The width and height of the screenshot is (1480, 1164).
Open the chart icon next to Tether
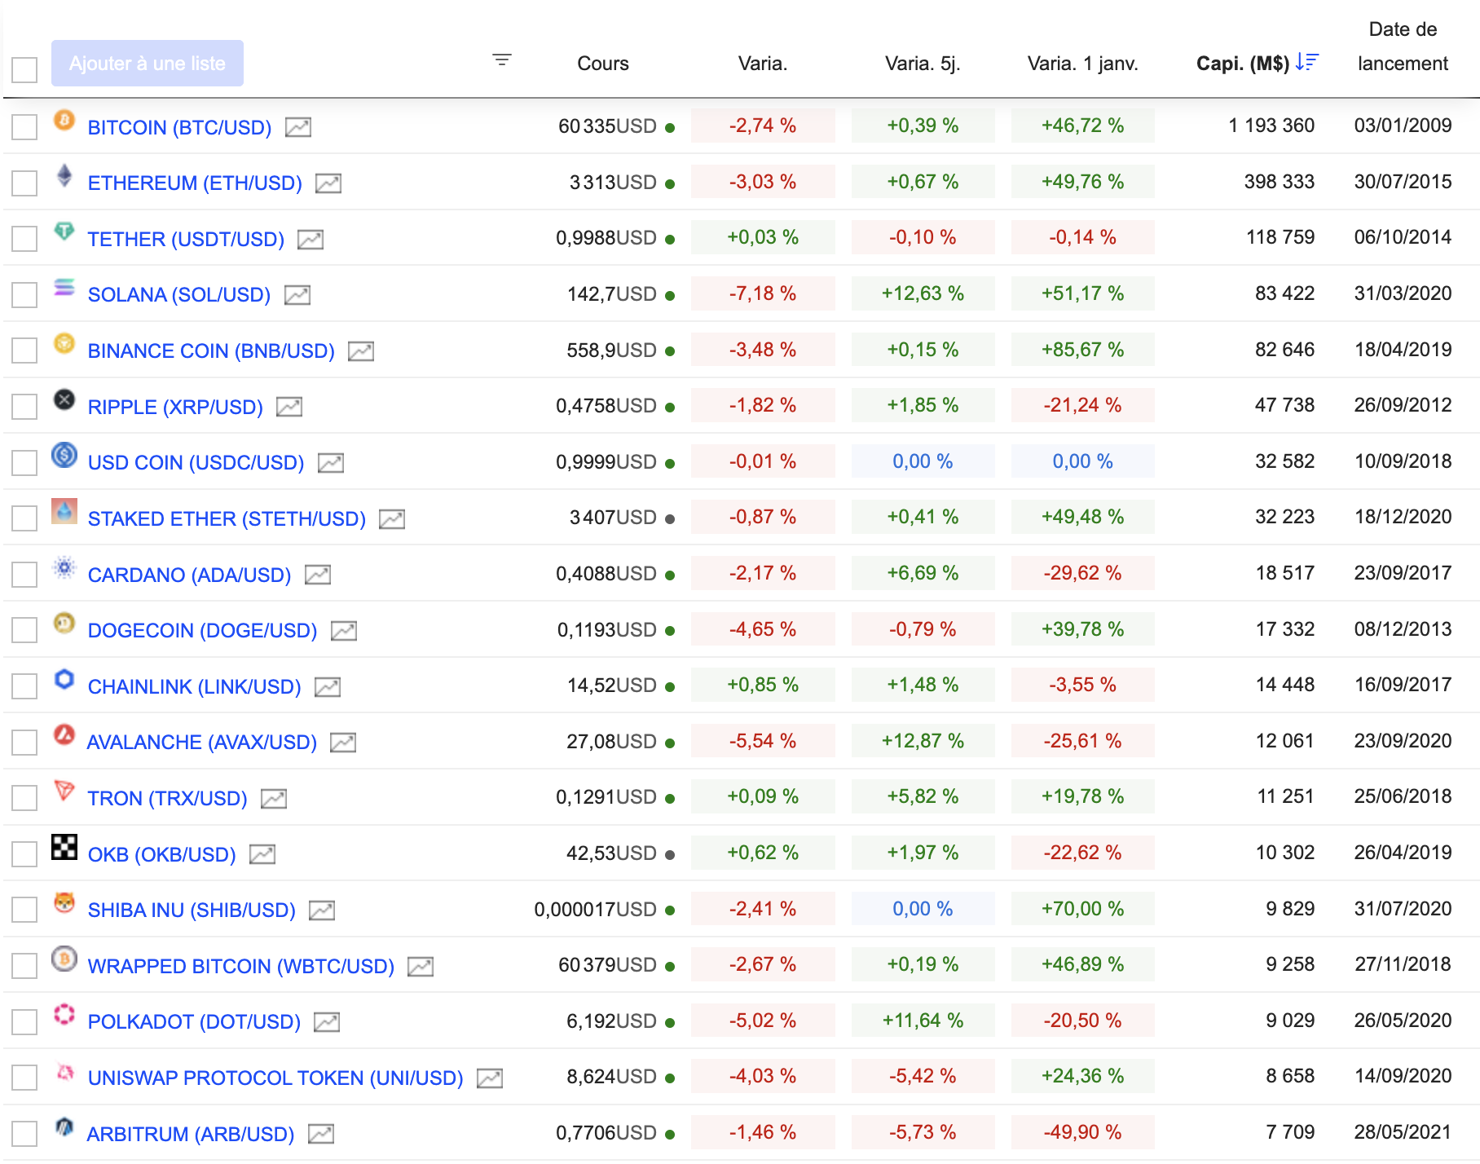pyautogui.click(x=311, y=240)
